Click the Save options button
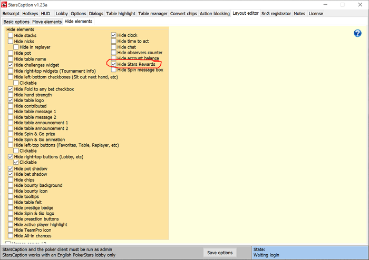 tap(220, 253)
